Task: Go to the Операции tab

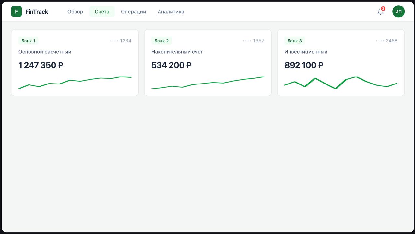Action: click(x=134, y=12)
